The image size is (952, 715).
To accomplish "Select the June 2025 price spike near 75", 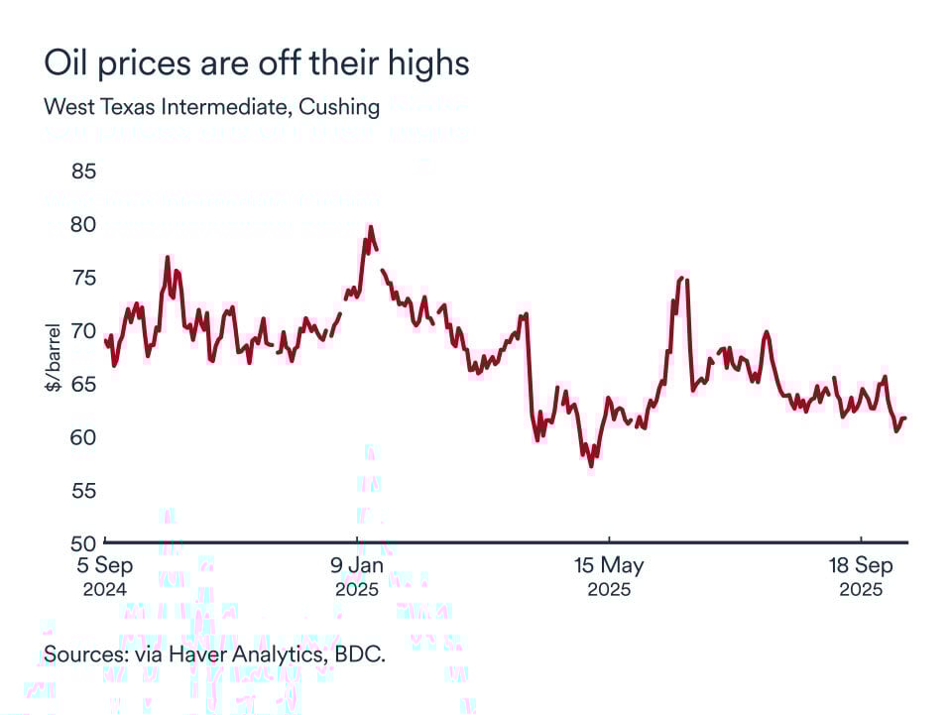I will coord(682,279).
